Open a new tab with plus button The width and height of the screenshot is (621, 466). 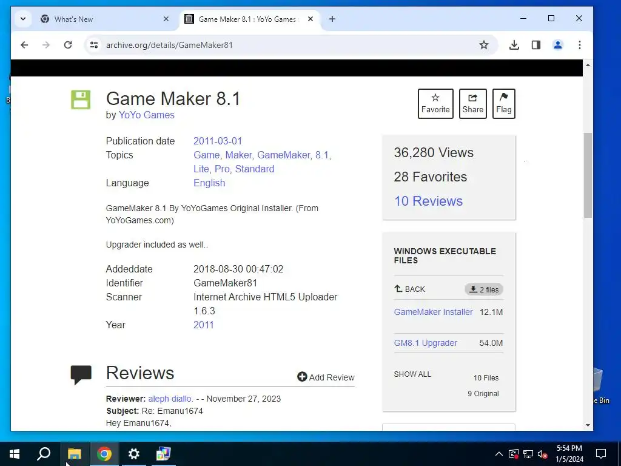tap(332, 19)
